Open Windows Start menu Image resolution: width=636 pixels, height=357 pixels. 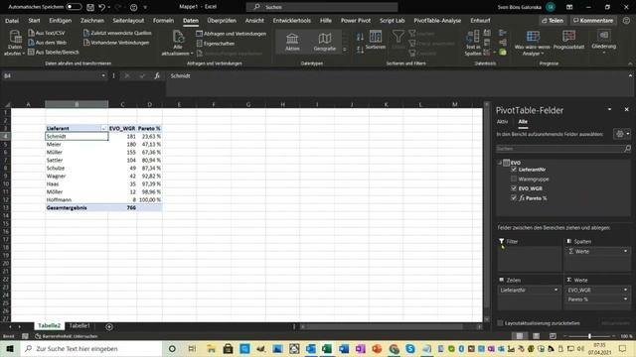tap(10, 348)
